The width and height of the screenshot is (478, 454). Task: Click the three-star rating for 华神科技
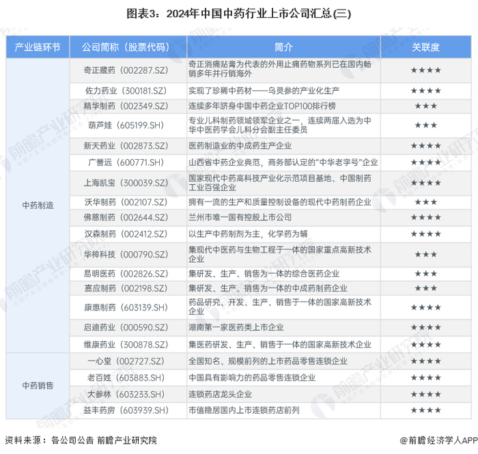click(x=426, y=255)
